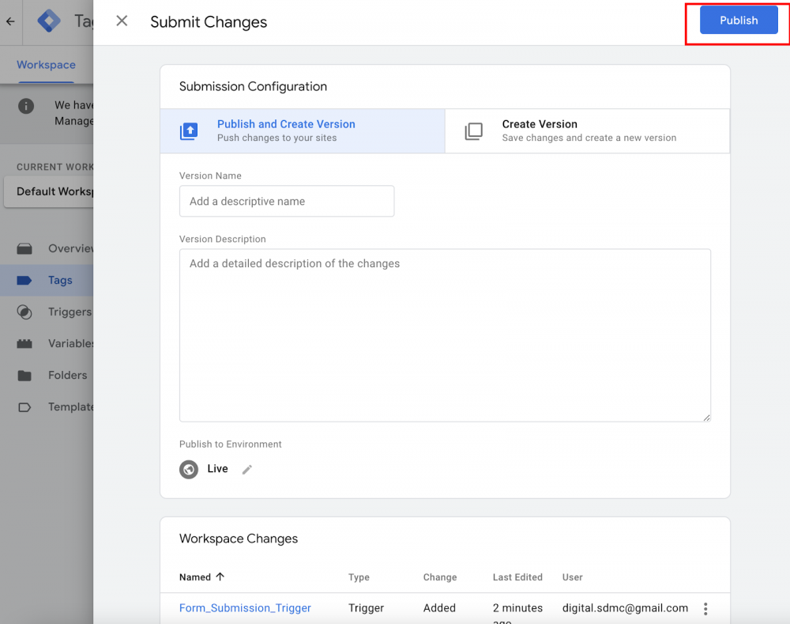790x624 pixels.
Task: Click the Overview sidebar icon
Action: pos(24,248)
